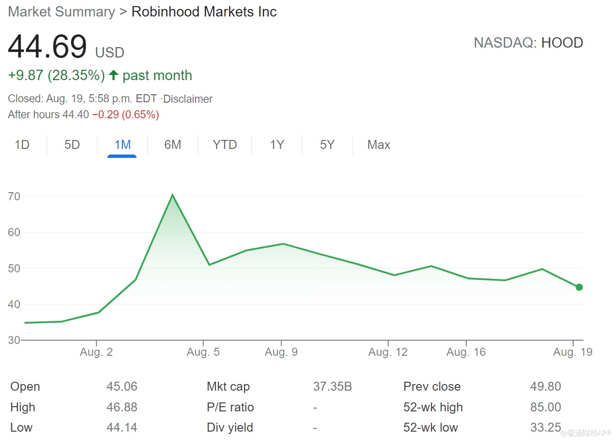The height and width of the screenshot is (442, 616).
Task: Click the chart peak near 70
Action: (x=172, y=195)
